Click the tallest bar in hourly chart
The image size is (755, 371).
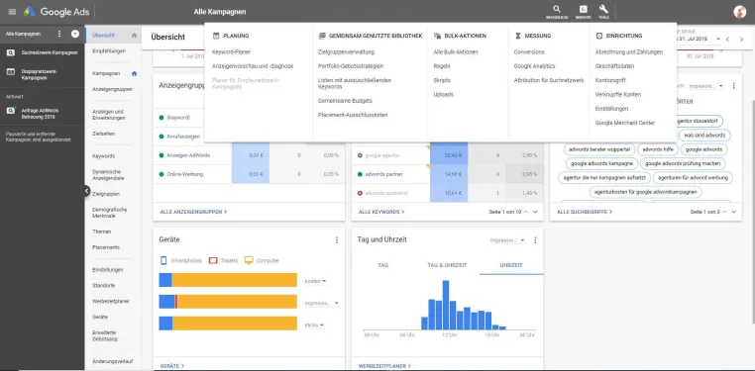pyautogui.click(x=446, y=305)
